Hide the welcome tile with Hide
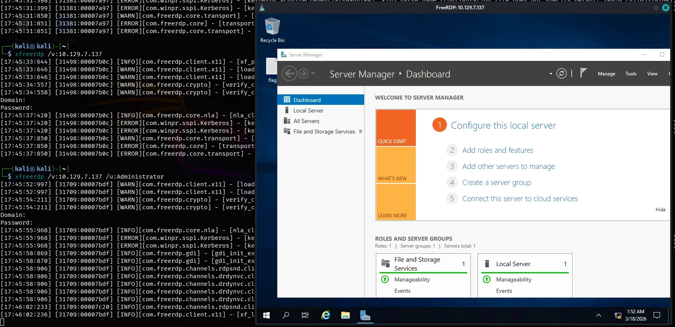 point(660,209)
